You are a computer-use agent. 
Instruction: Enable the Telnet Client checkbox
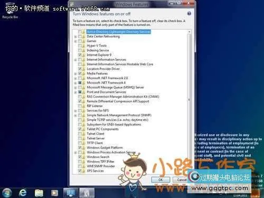(x=80, y=134)
